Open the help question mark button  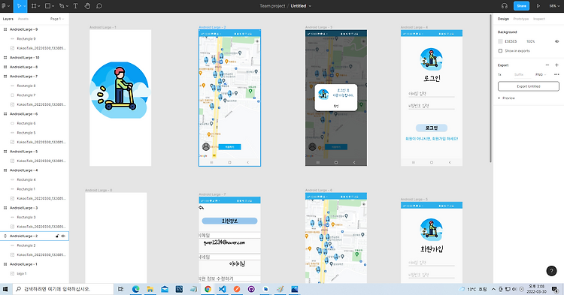click(551, 271)
